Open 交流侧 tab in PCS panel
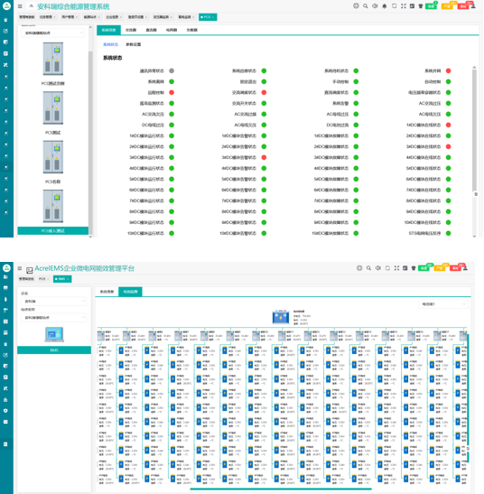This screenshot has width=484, height=494. [131, 30]
